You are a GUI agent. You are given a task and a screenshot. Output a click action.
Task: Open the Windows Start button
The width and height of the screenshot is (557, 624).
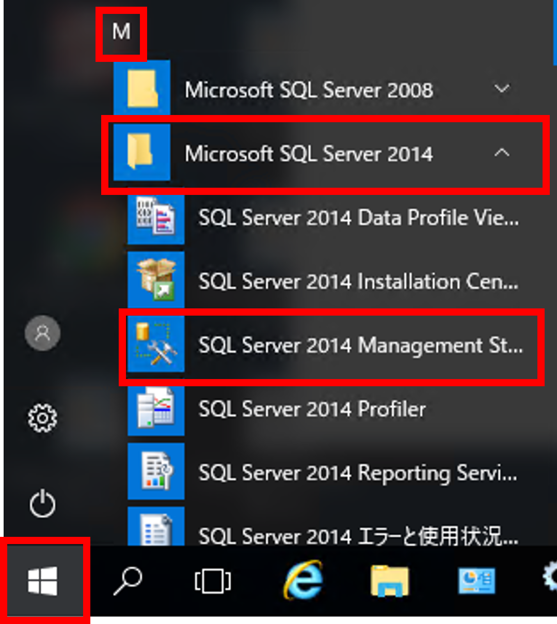tap(43, 581)
